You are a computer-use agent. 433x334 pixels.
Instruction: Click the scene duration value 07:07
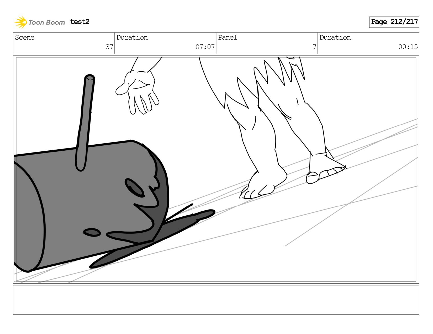(x=205, y=47)
